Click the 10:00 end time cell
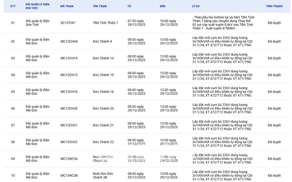Image resolution: width=292 pixels, height=182 pixels. coord(169,23)
